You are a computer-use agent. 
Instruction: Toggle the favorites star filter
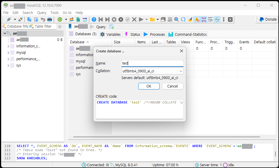(60, 26)
